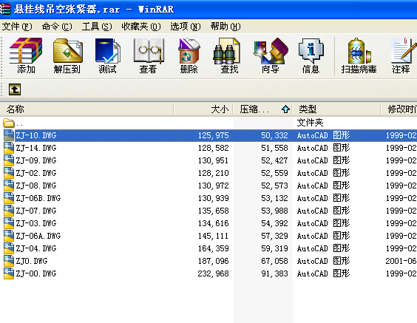Open the 选项(N) menu

[186, 27]
